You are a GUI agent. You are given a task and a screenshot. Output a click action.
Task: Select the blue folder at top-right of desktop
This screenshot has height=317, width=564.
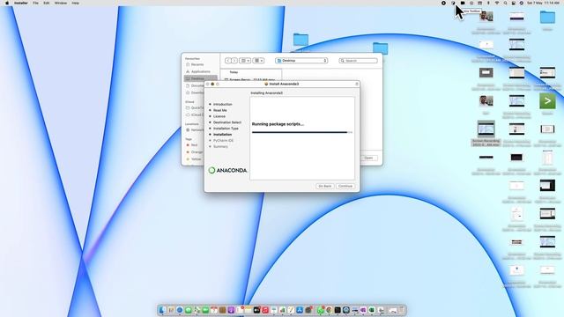547,18
